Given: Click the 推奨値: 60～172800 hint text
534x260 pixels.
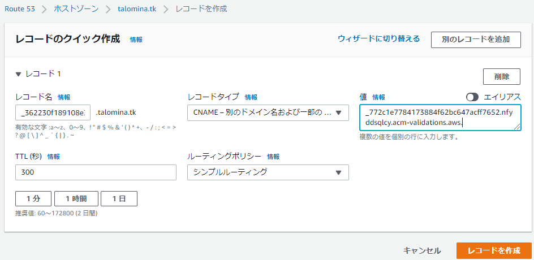Looking at the screenshot, I should click(57, 214).
